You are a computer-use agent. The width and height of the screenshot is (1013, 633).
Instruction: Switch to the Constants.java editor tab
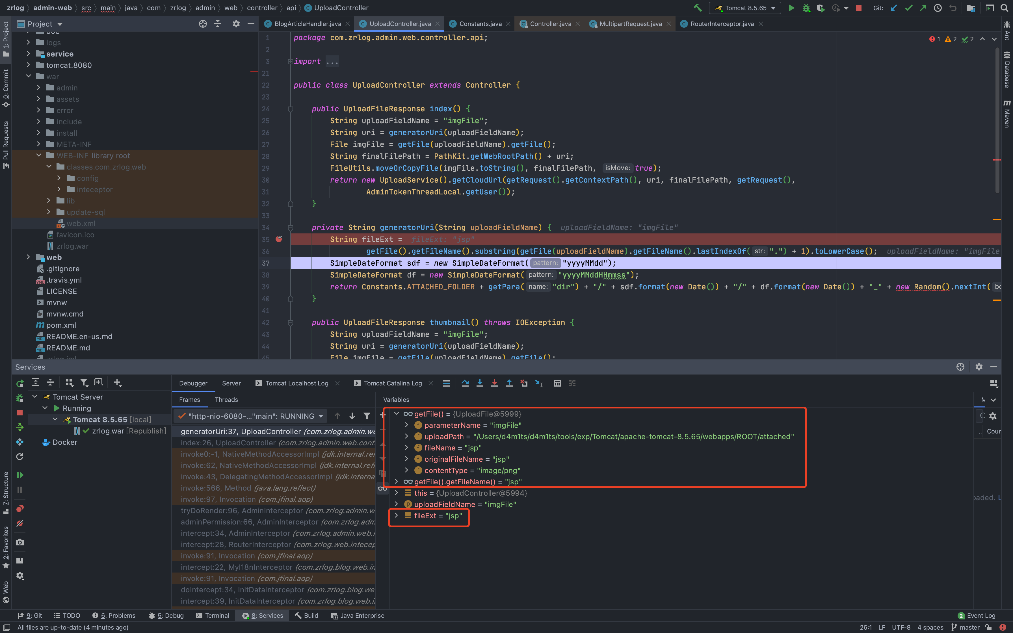click(480, 24)
